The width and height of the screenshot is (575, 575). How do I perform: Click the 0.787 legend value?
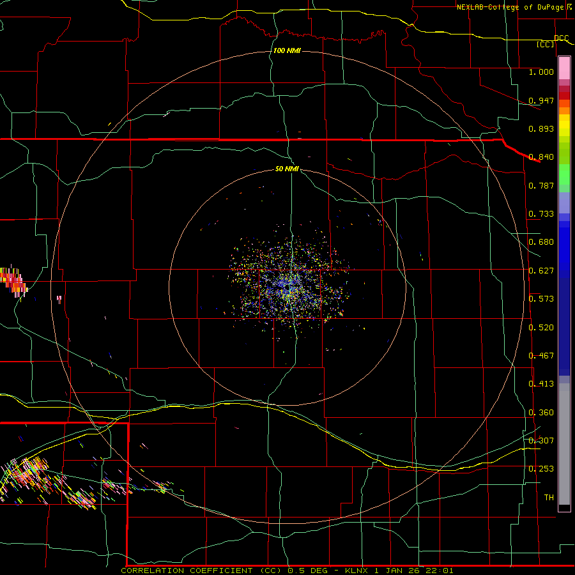coord(541,185)
